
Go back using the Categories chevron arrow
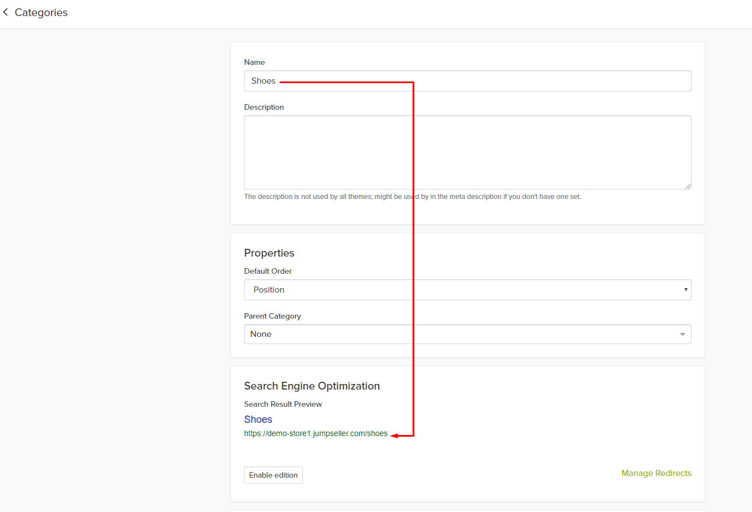pyautogui.click(x=6, y=12)
